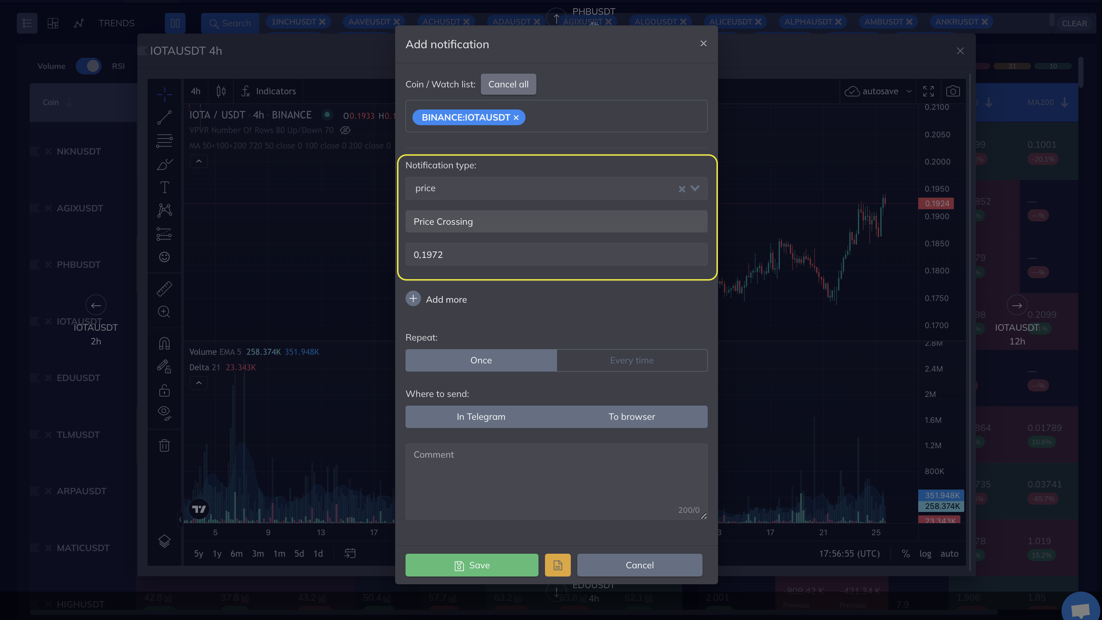This screenshot has height=620, width=1102.
Task: Select the Text annotation tool
Action: pos(164,187)
